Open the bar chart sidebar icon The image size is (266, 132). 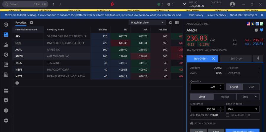click(x=6, y=45)
